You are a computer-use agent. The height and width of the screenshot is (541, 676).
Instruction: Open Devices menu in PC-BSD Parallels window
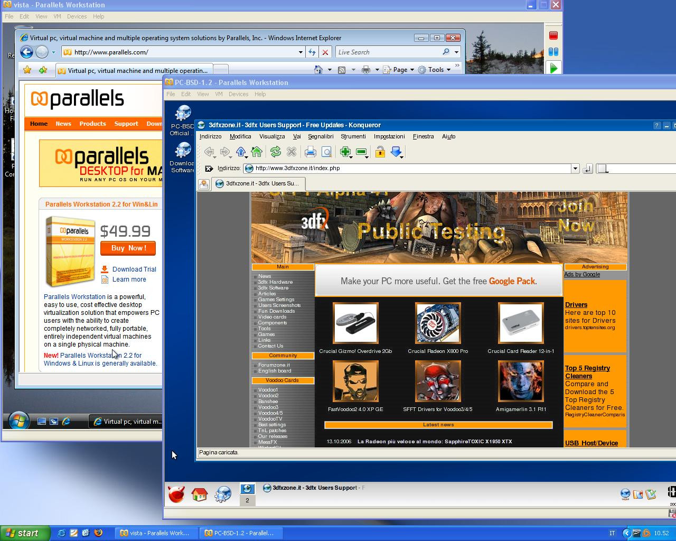[x=238, y=94]
